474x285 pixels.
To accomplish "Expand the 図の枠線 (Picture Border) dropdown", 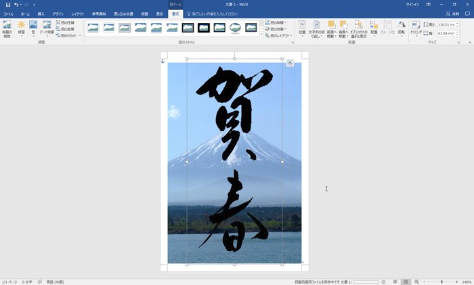I will point(277,22).
